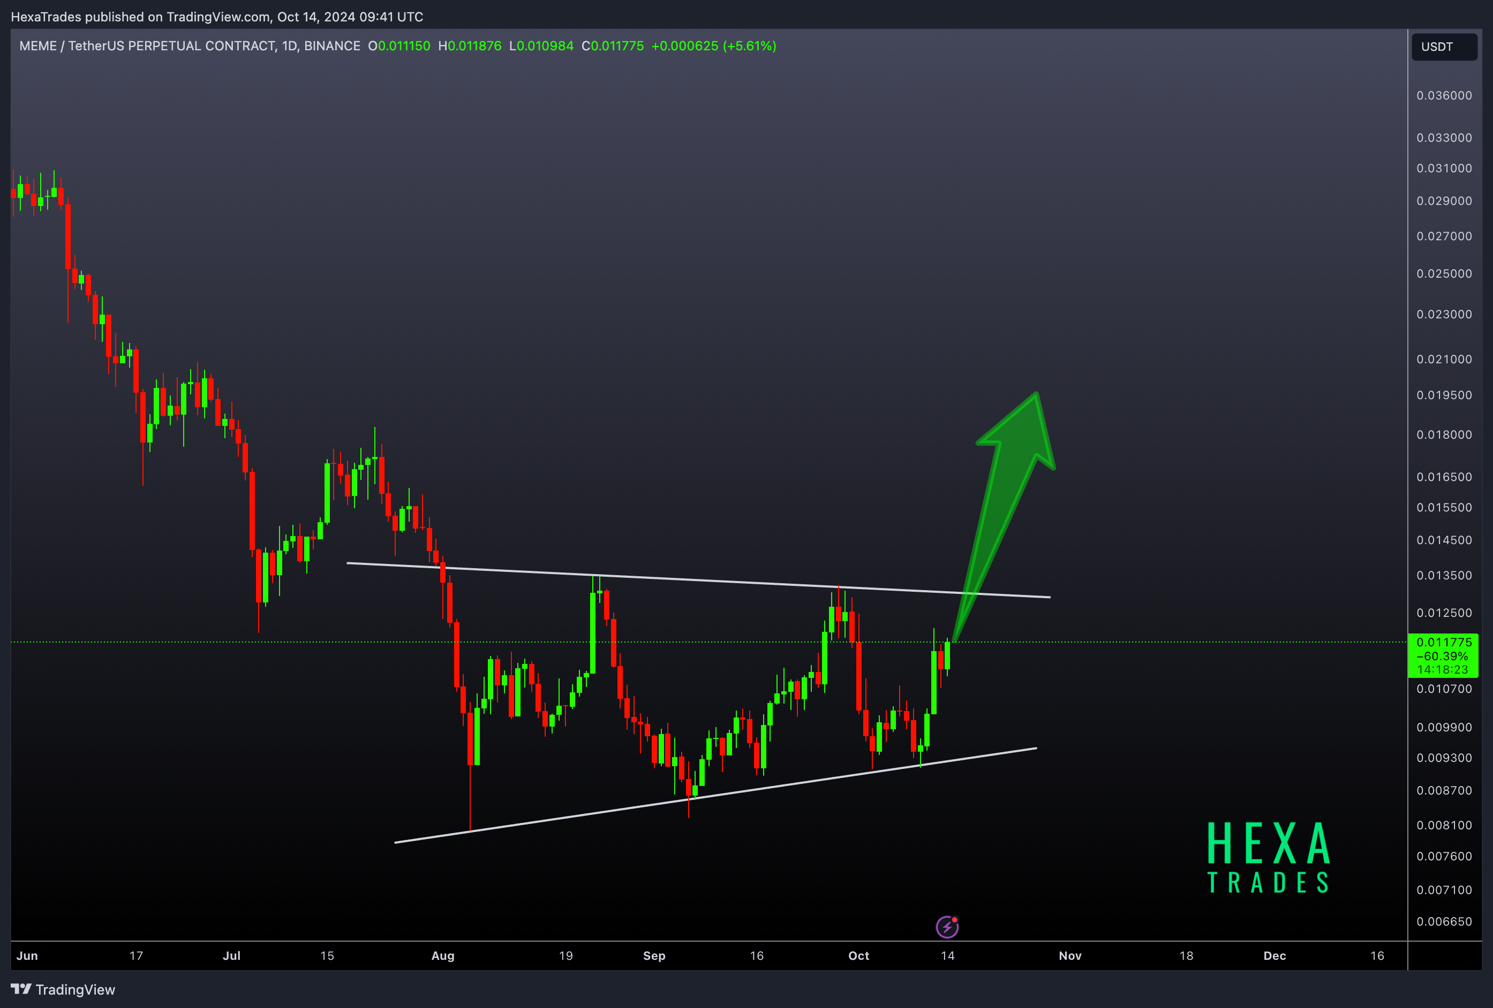Click the 0.031000 price axis label

click(1444, 168)
